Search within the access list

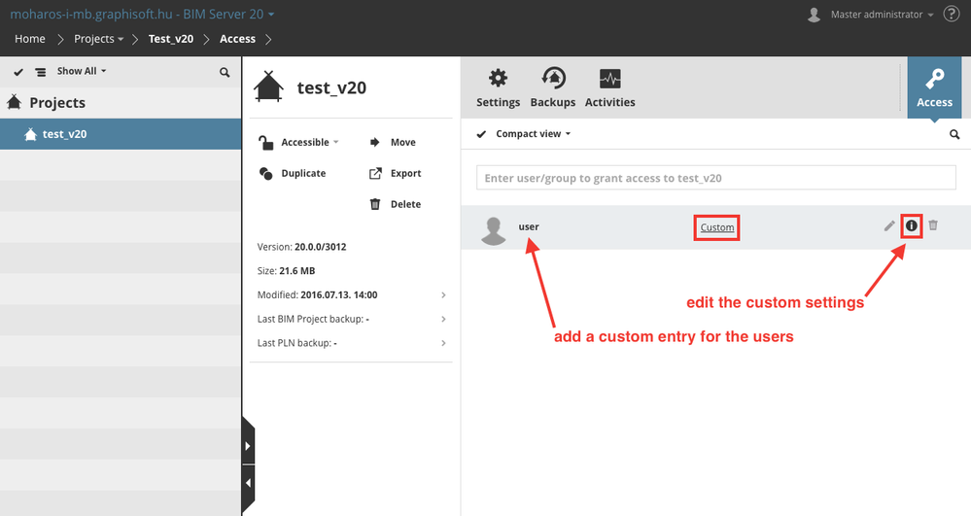(954, 134)
